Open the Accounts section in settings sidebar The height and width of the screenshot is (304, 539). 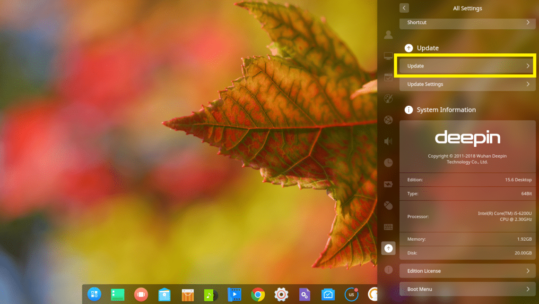pos(389,34)
